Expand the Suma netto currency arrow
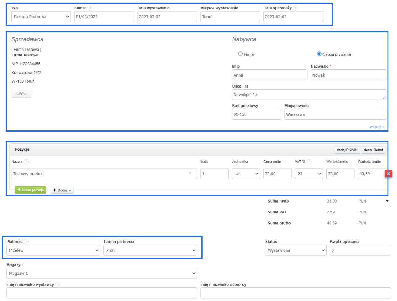The height and width of the screenshot is (301, 397). click(387, 201)
